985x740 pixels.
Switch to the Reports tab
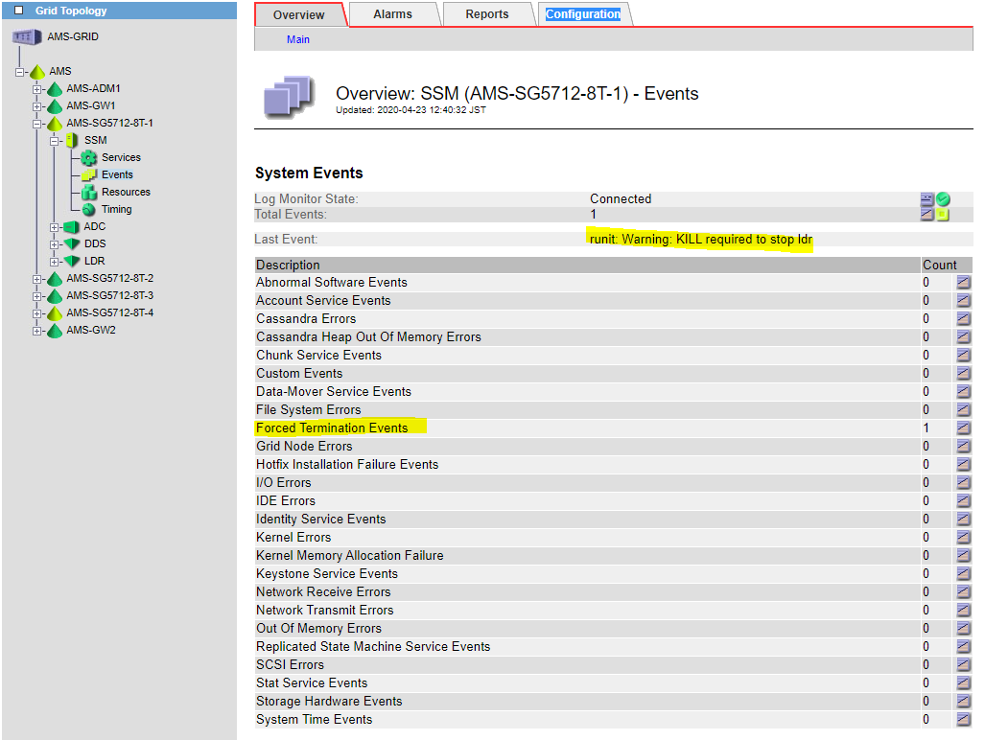[x=487, y=14]
